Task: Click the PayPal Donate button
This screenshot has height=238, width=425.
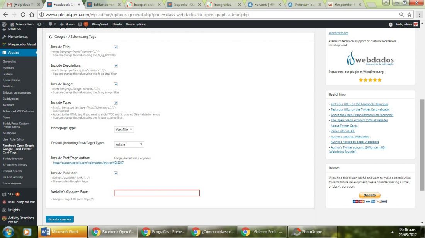Action: tap(369, 195)
